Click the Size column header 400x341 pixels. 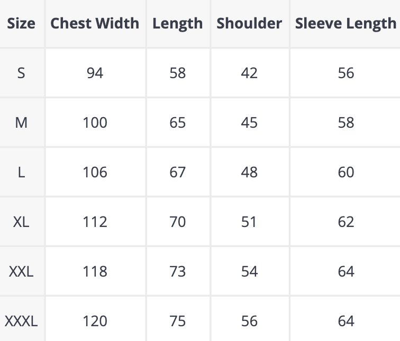click(x=21, y=23)
